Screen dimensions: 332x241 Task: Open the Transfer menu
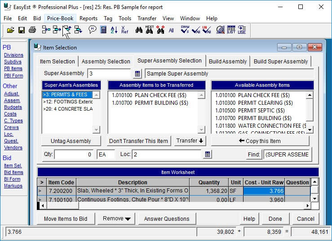click(x=147, y=18)
